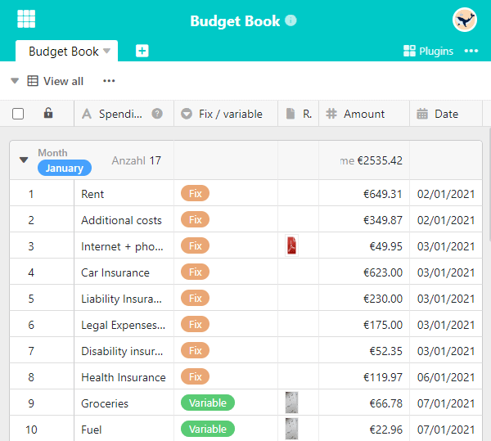Viewport: 491px width, 441px height.
Task: Click the help icon in Spending column header
Action: pyautogui.click(x=157, y=114)
